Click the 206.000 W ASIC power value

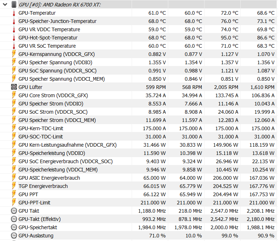click(x=226, y=178)
